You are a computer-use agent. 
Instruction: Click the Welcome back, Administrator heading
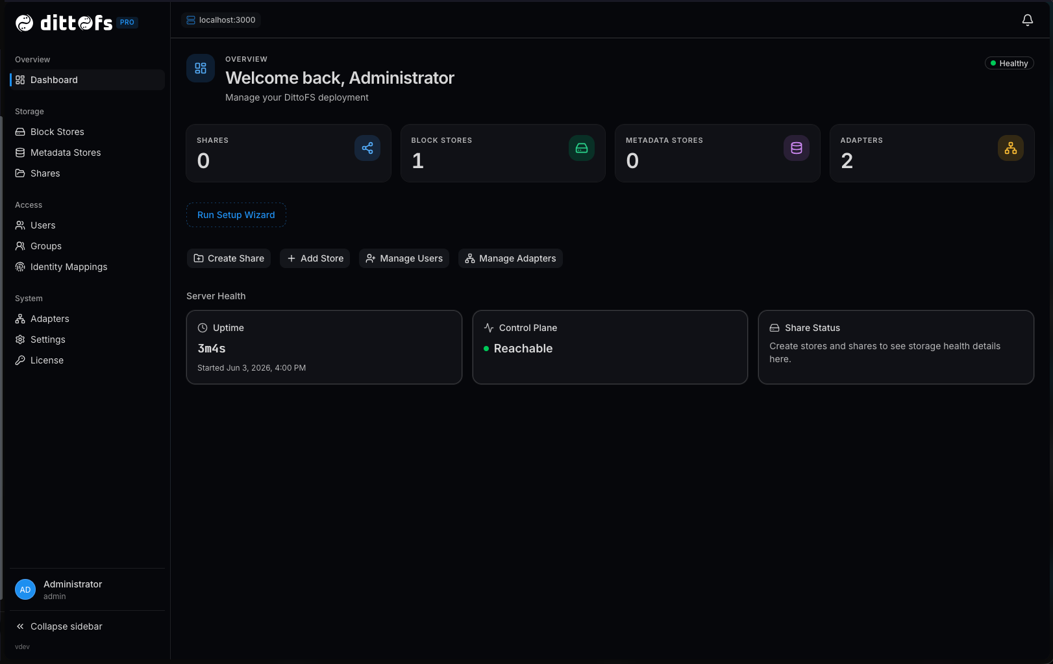coord(340,78)
